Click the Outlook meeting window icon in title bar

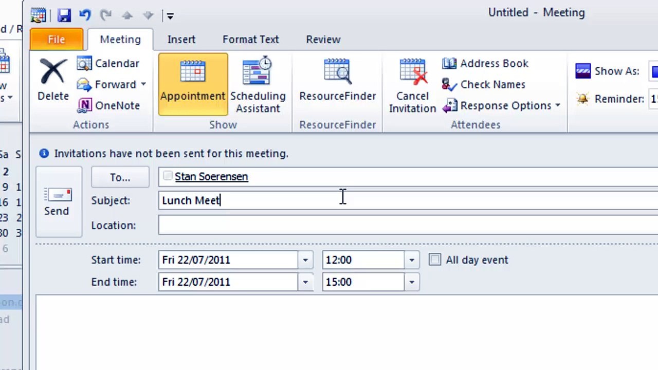[39, 15]
